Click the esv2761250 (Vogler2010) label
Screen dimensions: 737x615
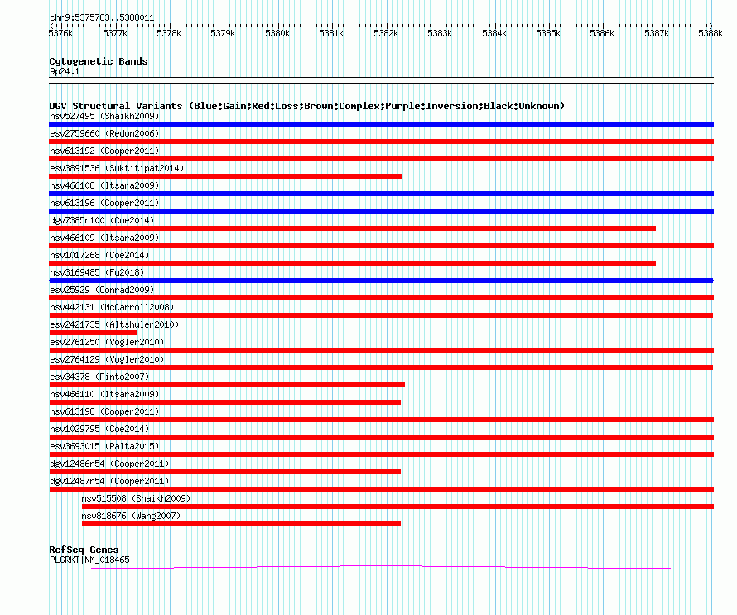click(107, 342)
